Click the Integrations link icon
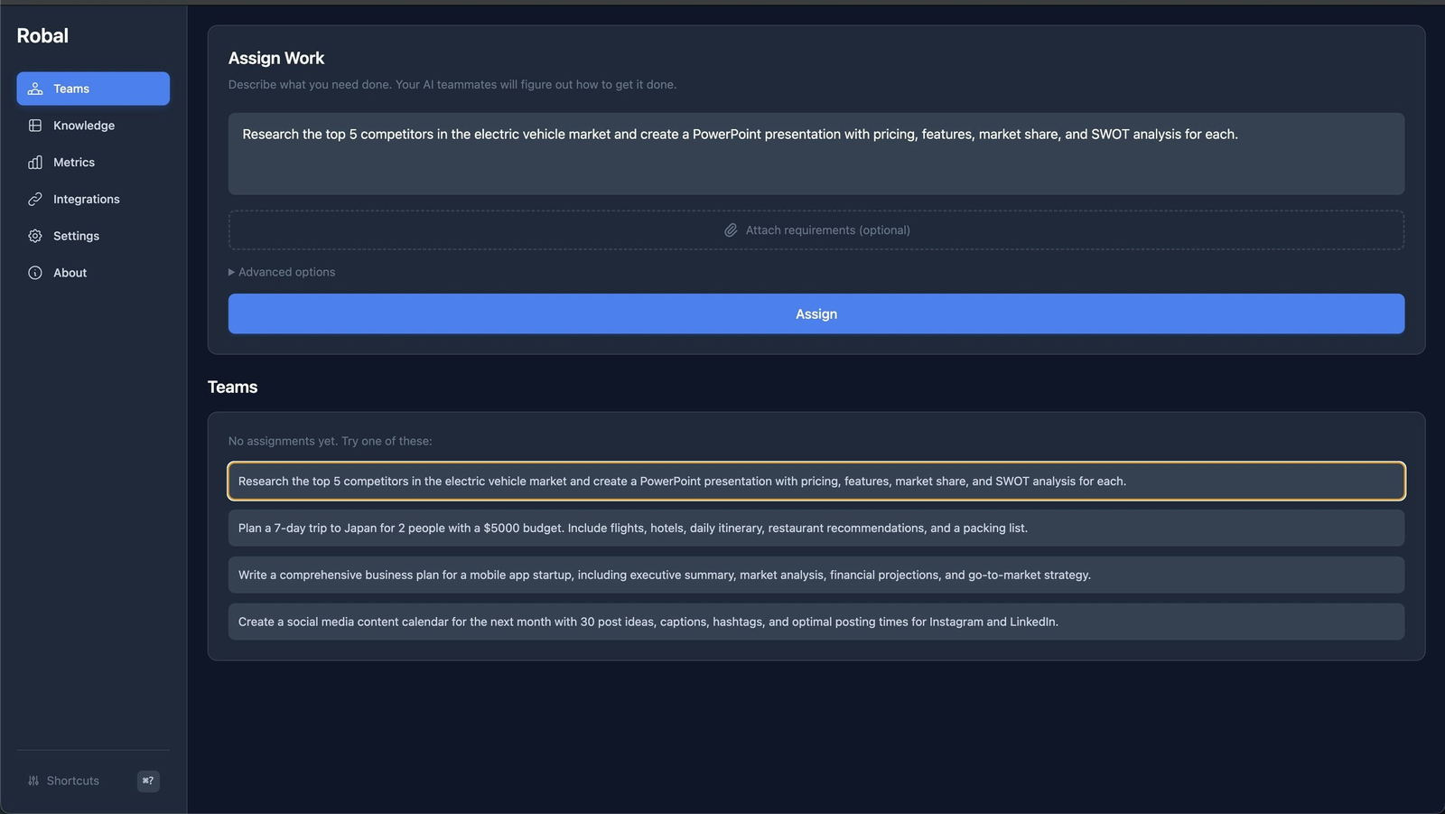Image resolution: width=1445 pixels, height=814 pixels. point(35,199)
